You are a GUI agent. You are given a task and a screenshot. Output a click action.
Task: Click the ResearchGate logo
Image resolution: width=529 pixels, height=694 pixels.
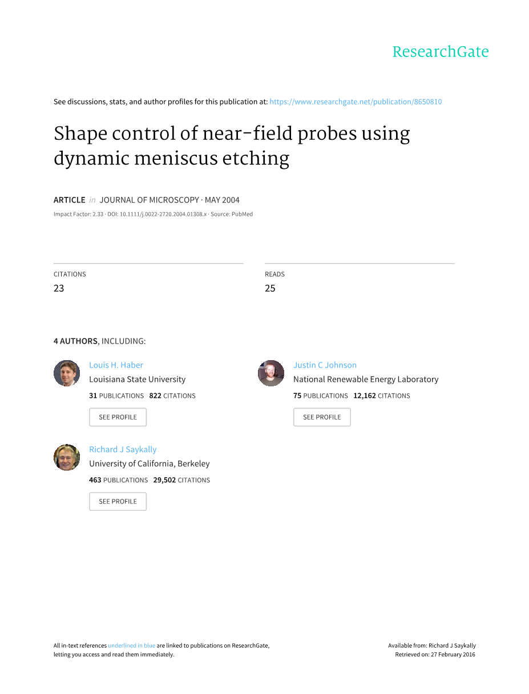tap(440, 52)
